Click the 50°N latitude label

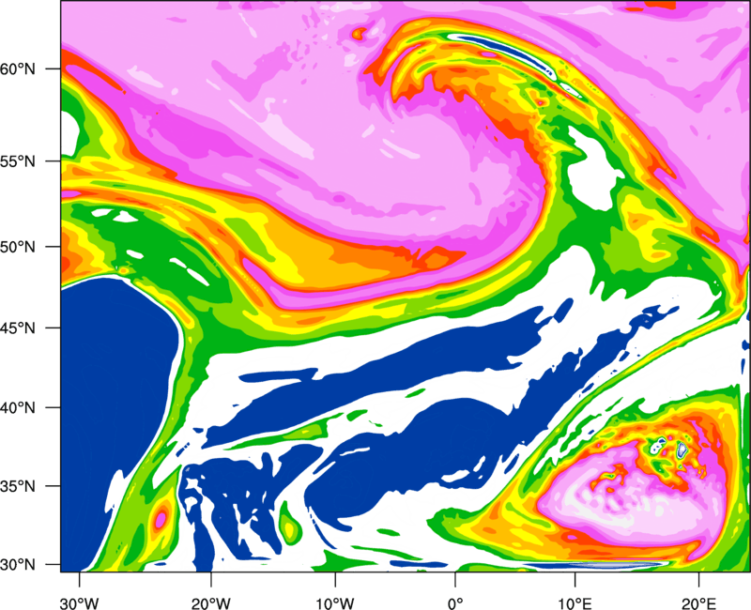point(18,247)
